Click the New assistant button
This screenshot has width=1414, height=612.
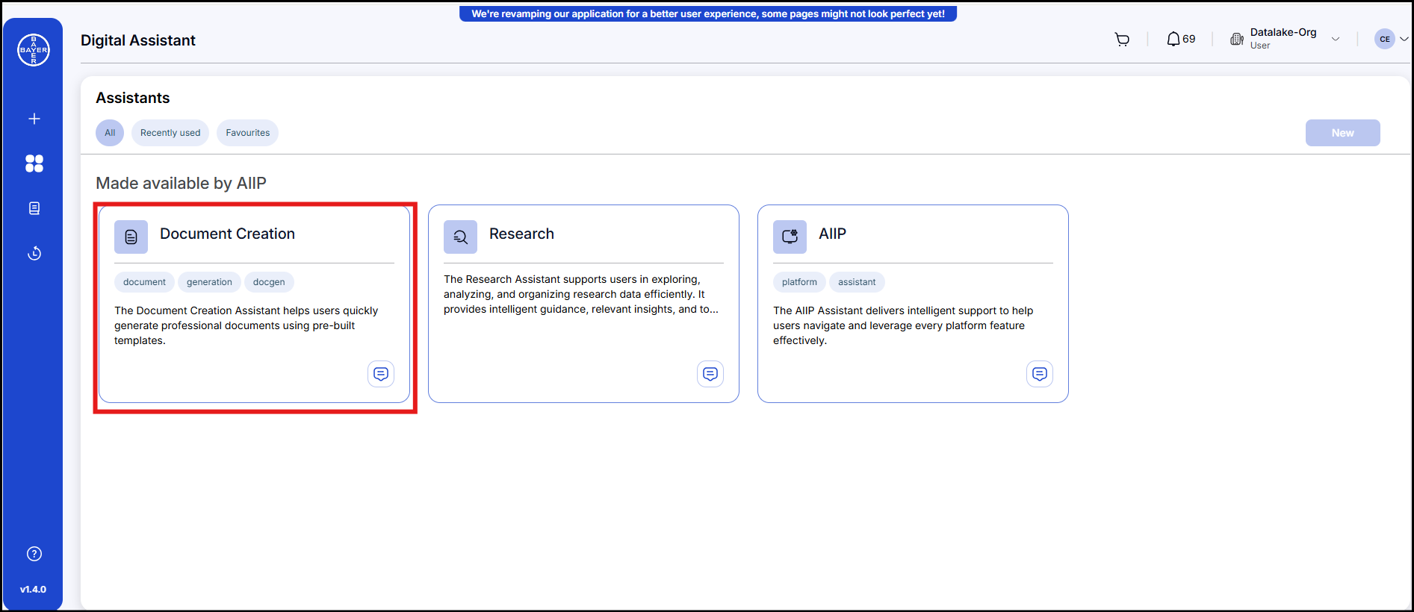(x=1342, y=133)
